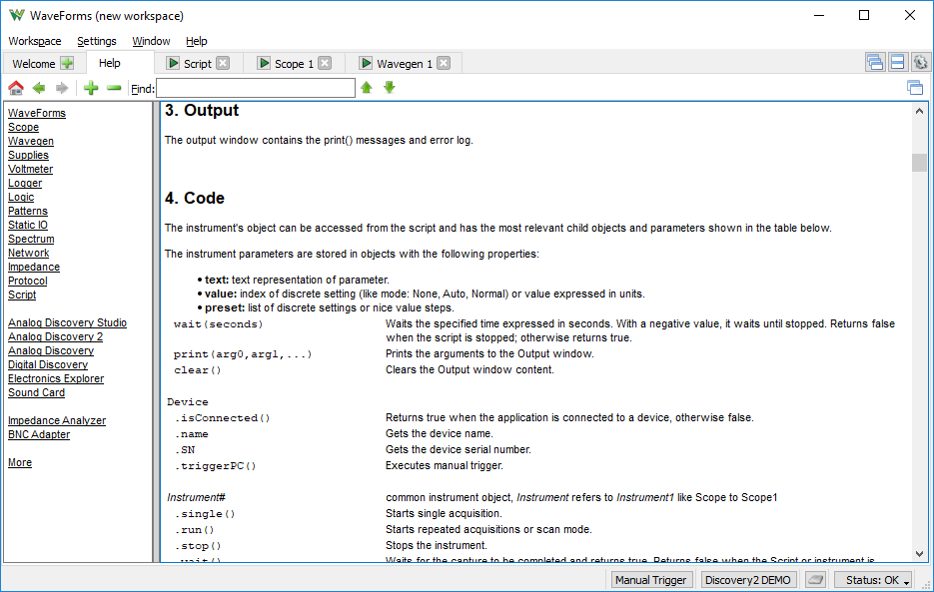This screenshot has height=592, width=934.
Task: Navigate forward with the right arrow
Action: (61, 88)
